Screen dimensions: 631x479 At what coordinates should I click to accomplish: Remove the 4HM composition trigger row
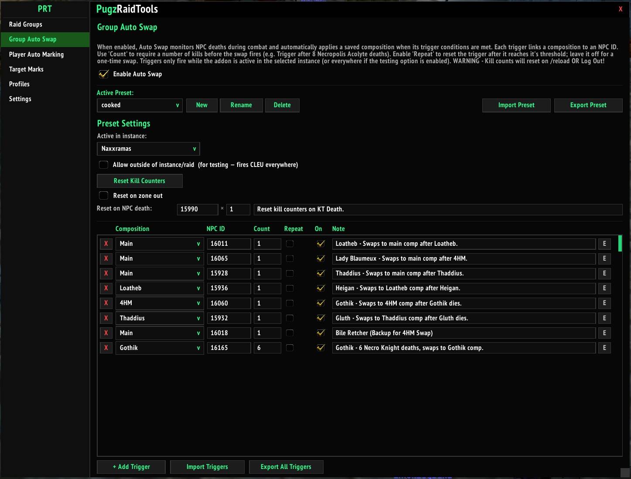coord(106,303)
